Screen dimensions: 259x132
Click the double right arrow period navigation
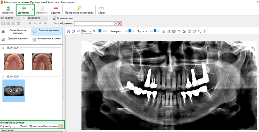[x=45, y=24]
